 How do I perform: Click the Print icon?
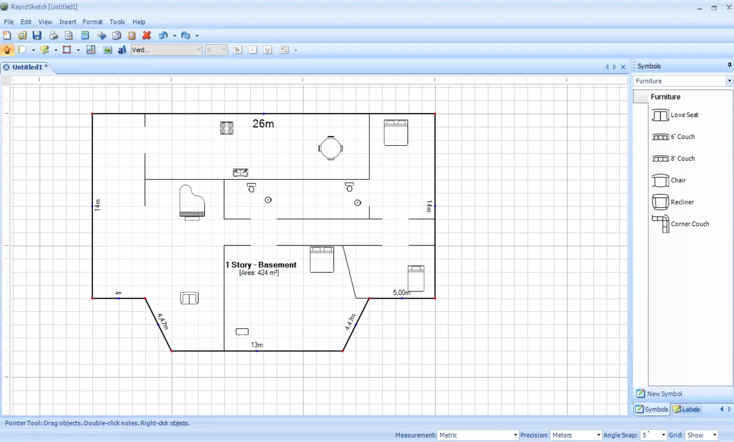pos(54,35)
